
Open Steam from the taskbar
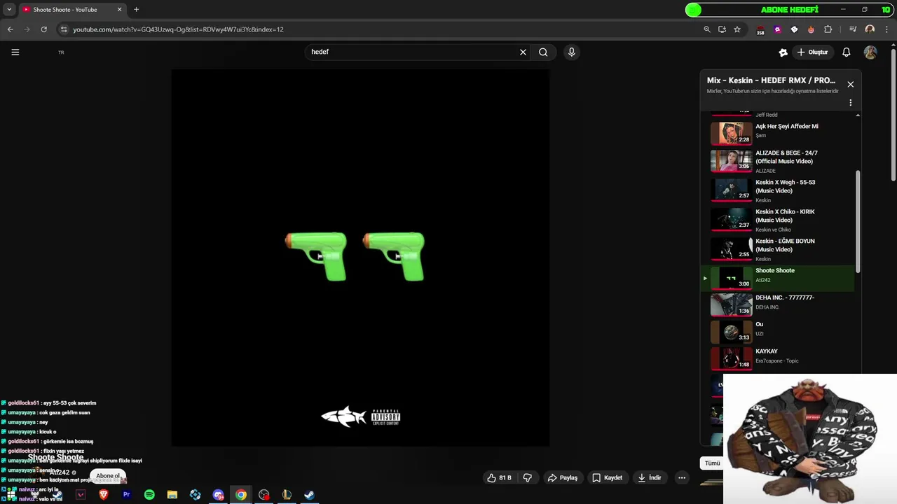(x=309, y=495)
